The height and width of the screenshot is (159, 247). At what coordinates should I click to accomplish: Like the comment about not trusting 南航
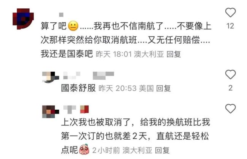pyautogui.click(x=230, y=13)
